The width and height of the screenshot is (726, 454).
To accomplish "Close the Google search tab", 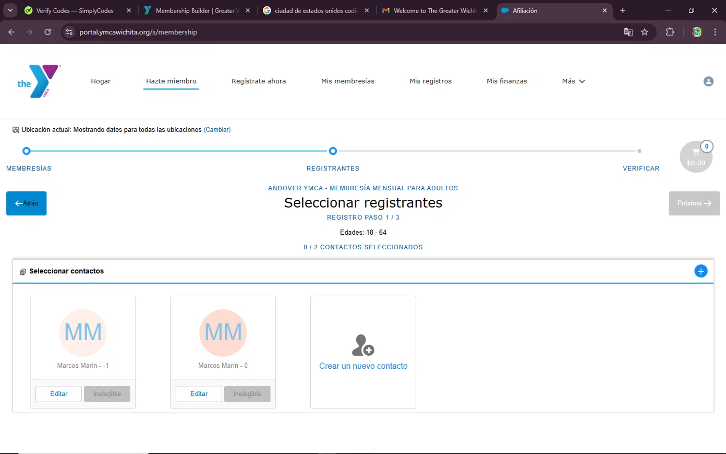I will pyautogui.click(x=367, y=10).
